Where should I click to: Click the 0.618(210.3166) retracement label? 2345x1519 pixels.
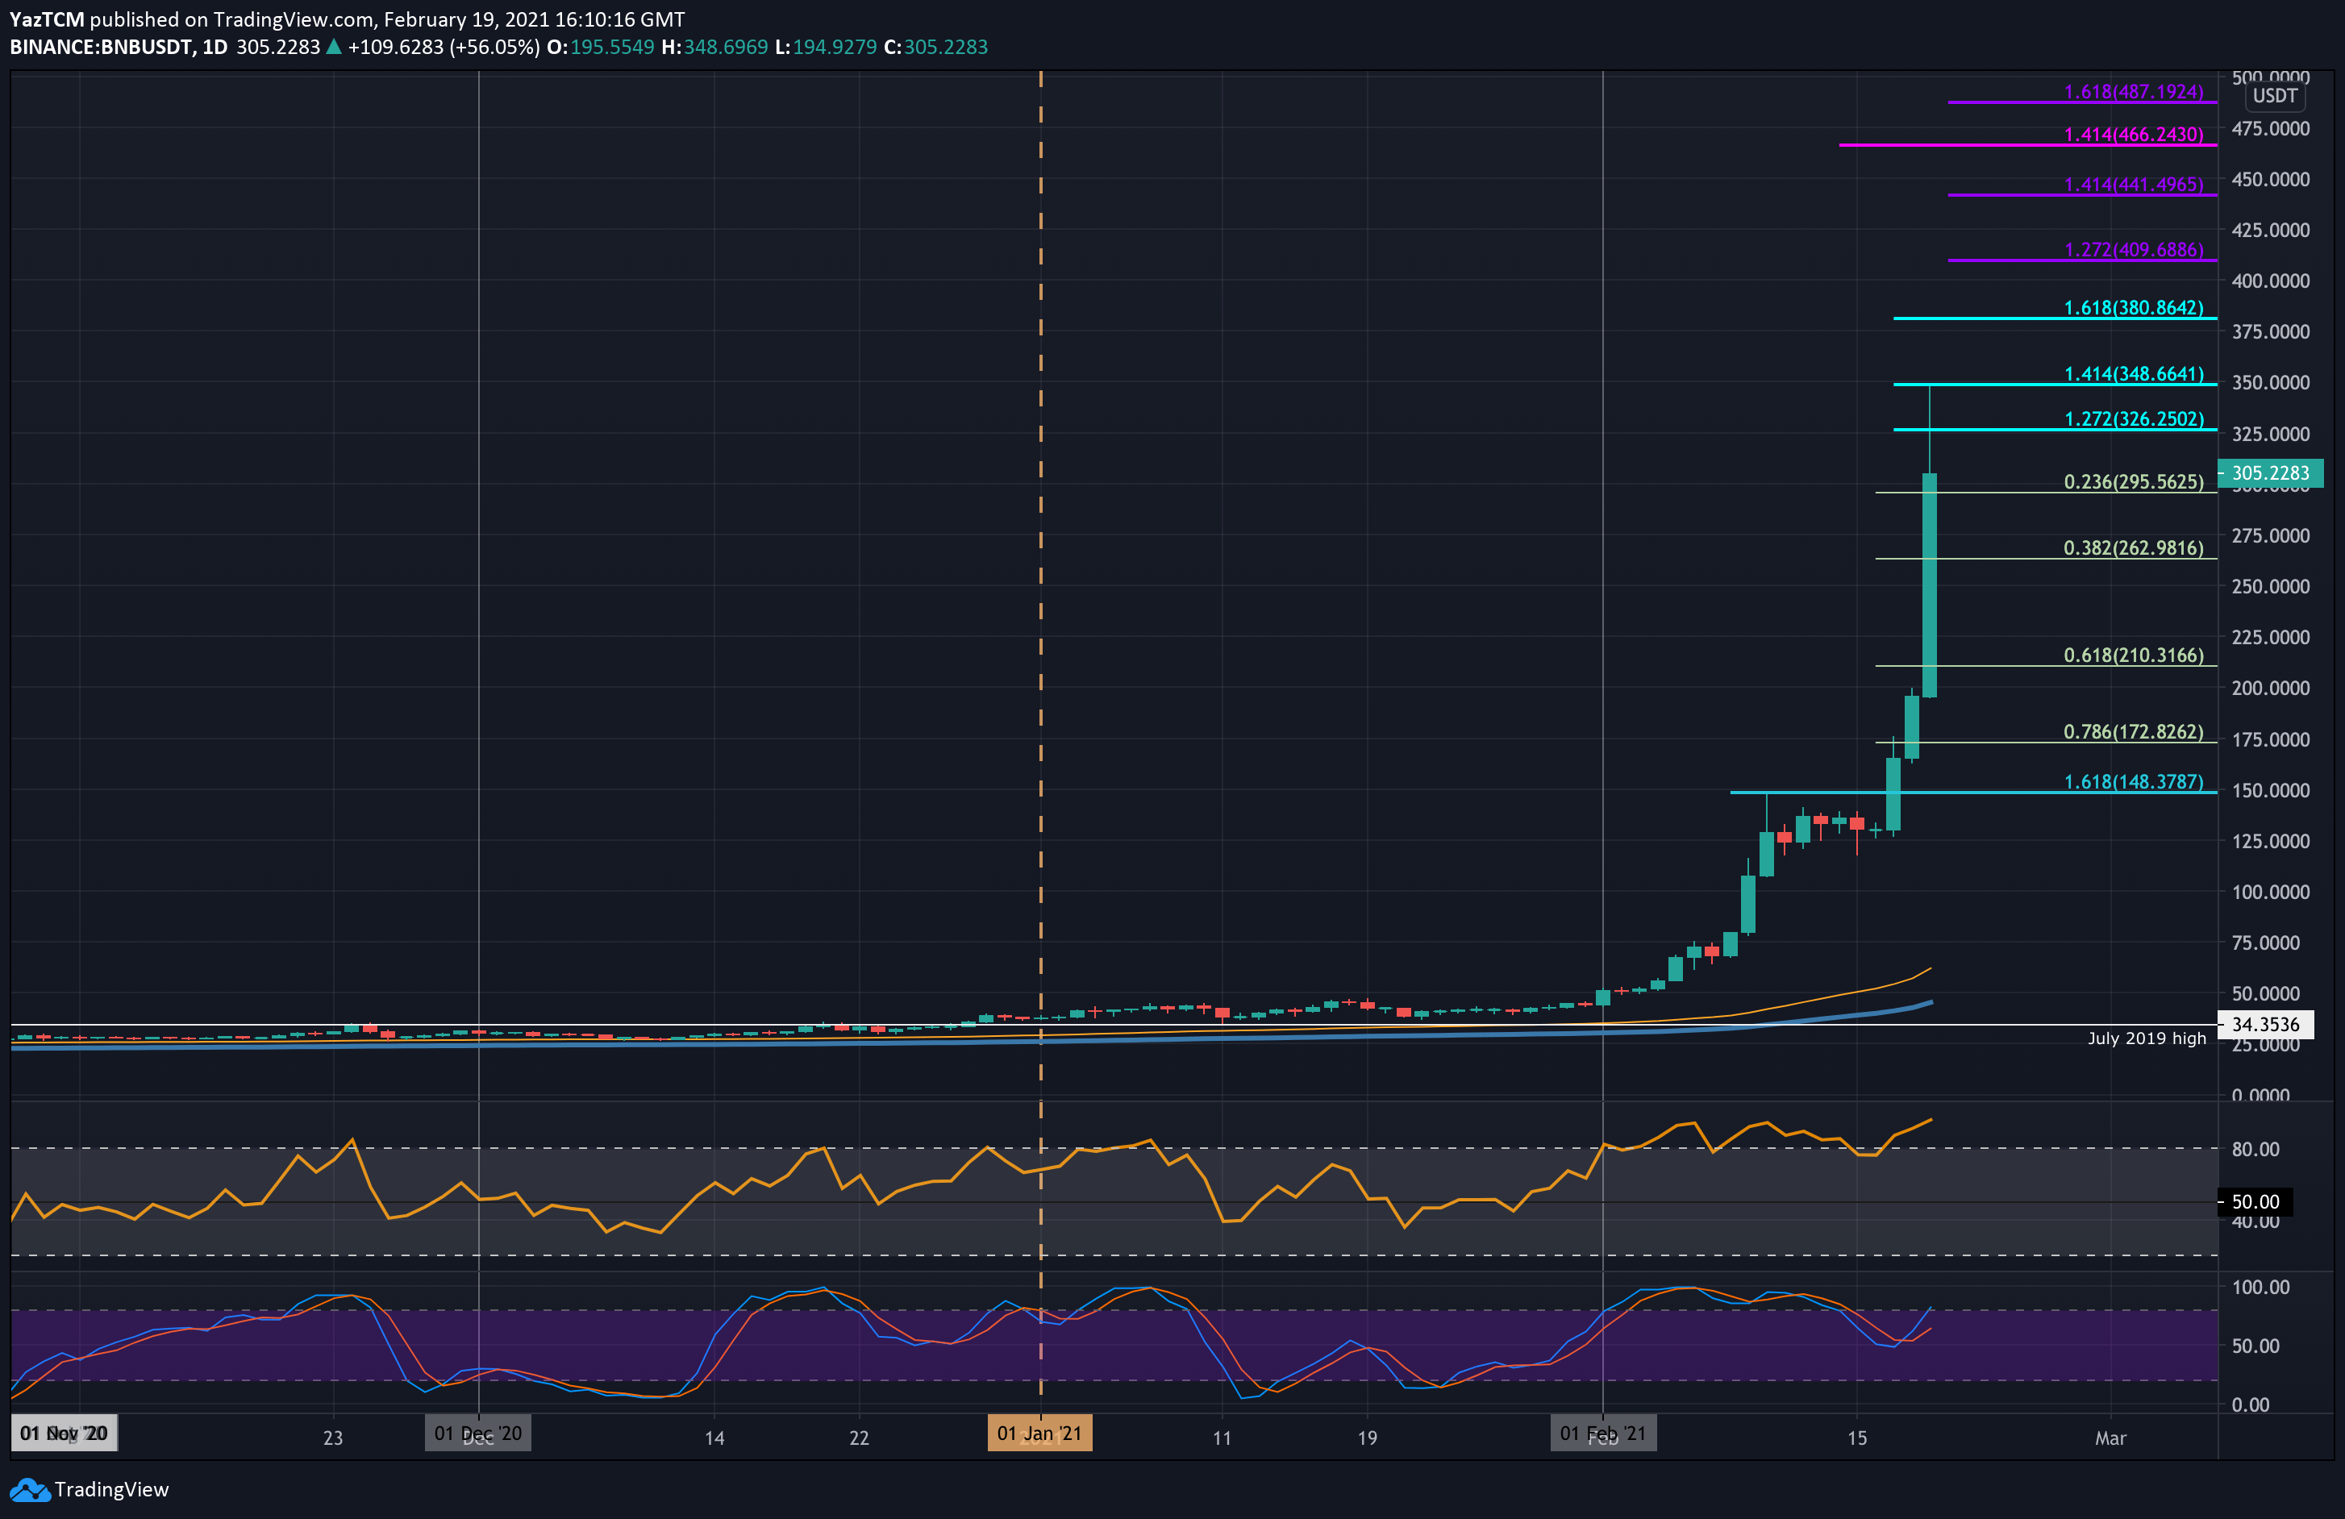point(2133,655)
